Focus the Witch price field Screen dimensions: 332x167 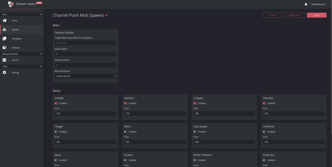[155, 142]
